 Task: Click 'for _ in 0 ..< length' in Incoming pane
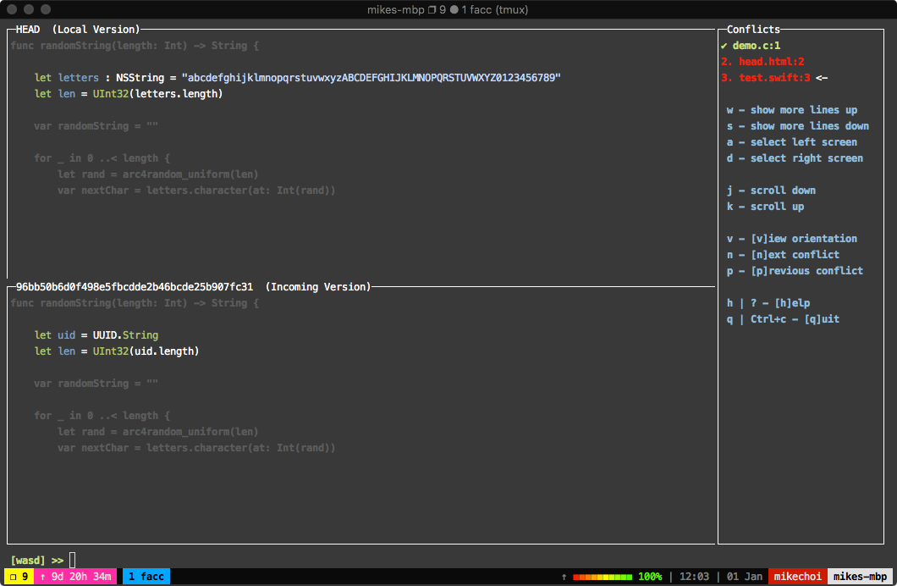102,416
